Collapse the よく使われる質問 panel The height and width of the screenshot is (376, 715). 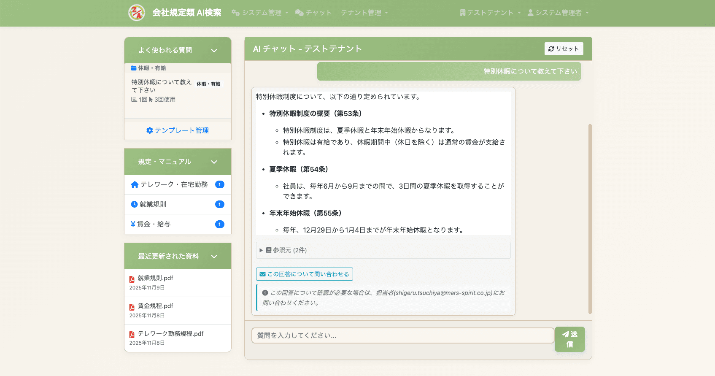pos(214,51)
